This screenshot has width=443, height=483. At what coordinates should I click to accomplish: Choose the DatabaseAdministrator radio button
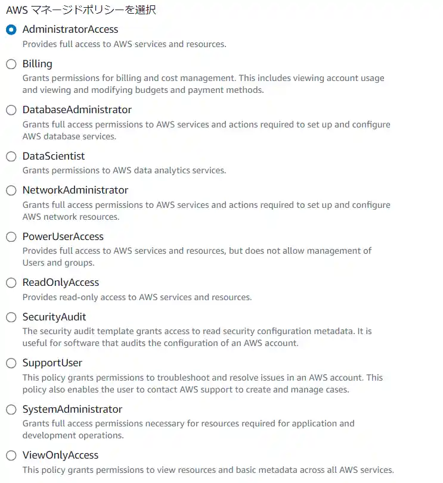click(11, 110)
